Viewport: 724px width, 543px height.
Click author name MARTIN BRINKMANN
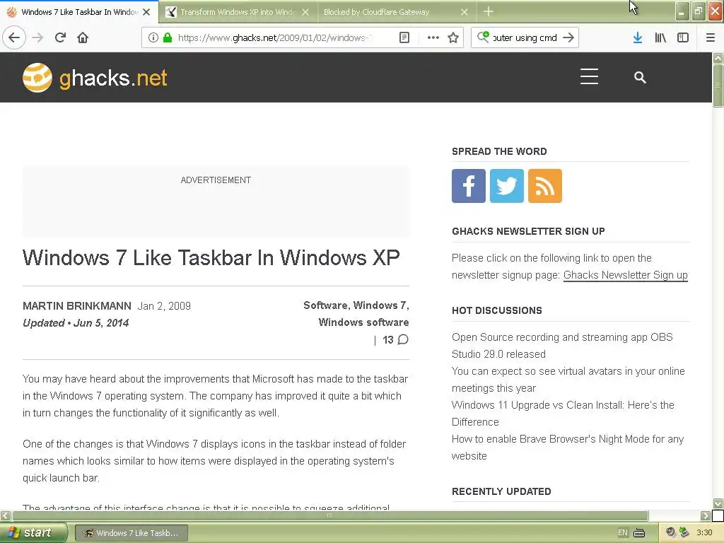tap(76, 306)
